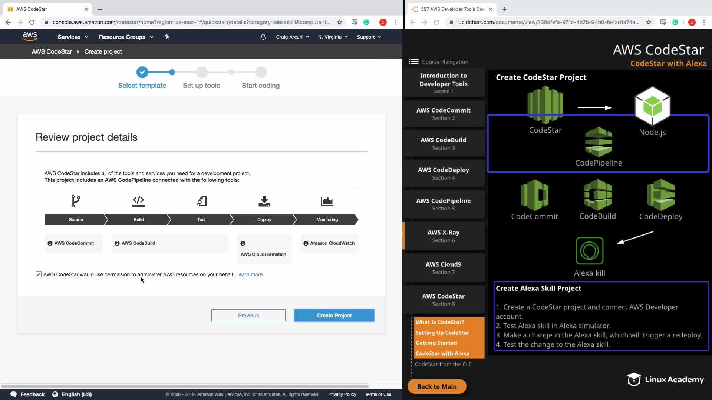Click the Learn more link
Viewport: 712px width, 400px height.
[249, 274]
